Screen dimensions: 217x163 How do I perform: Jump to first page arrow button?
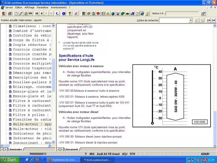click(x=37, y=14)
